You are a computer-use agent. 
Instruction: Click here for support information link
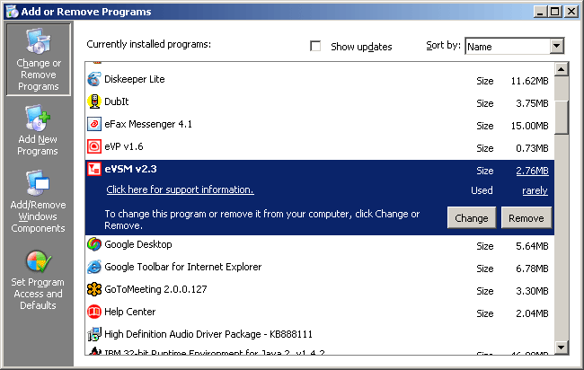tap(180, 189)
